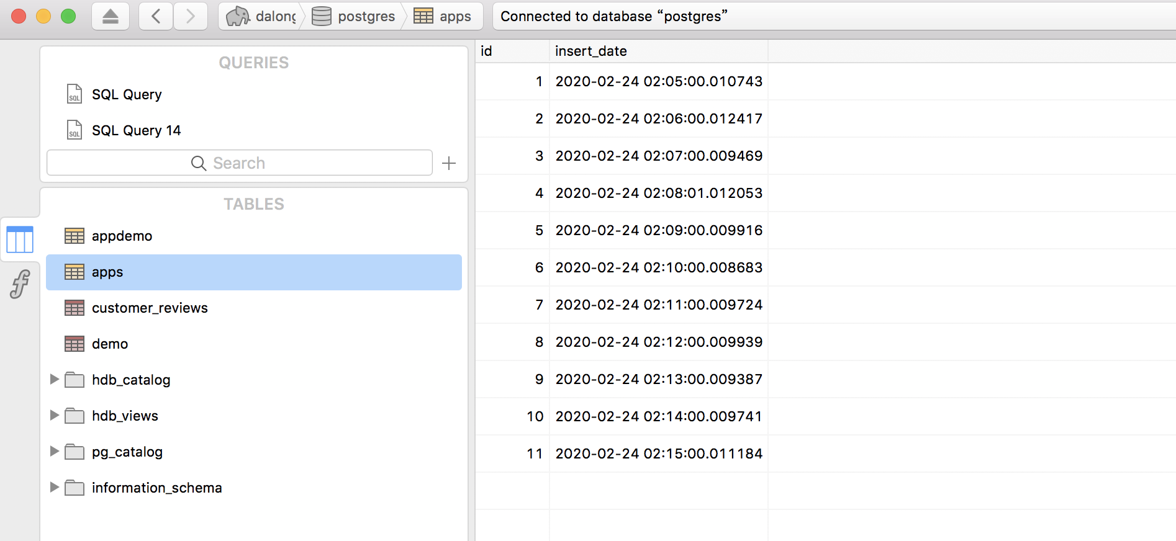
Task: Add a new query with plus button
Action: pos(449,163)
